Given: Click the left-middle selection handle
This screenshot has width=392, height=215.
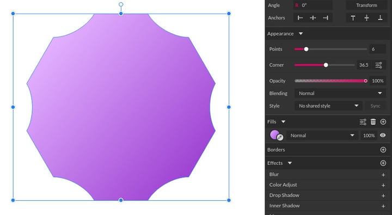Looking at the screenshot, I should pos(13,107).
